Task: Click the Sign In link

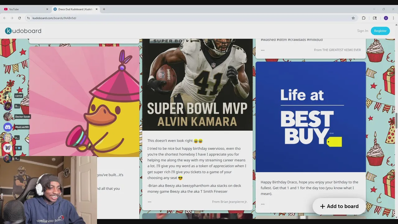Action: tap(363, 31)
